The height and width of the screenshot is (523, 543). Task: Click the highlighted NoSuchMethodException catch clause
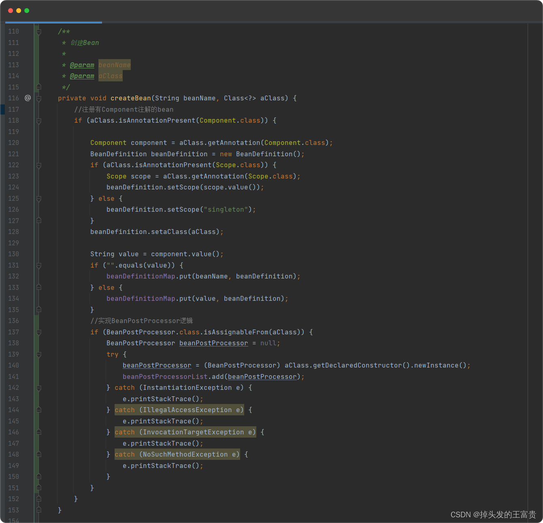click(177, 455)
